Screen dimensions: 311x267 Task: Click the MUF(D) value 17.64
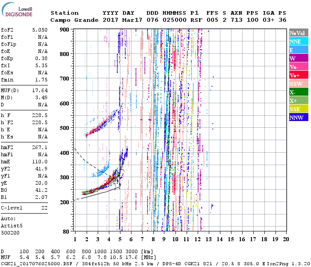pos(40,90)
